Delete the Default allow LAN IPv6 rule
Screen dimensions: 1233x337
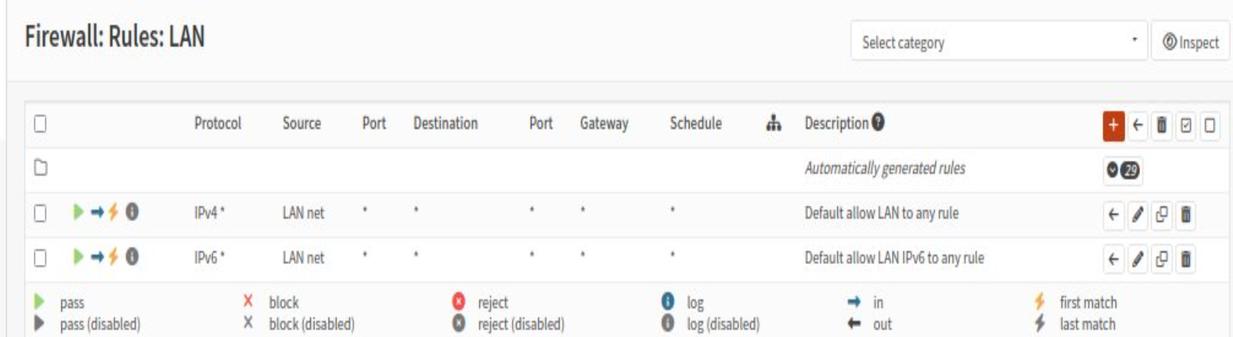(x=1186, y=259)
